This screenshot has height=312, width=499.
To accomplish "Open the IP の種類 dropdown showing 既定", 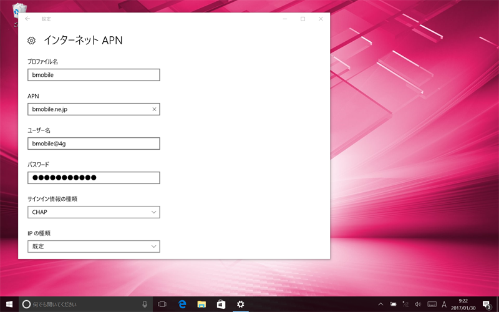I will click(x=94, y=246).
